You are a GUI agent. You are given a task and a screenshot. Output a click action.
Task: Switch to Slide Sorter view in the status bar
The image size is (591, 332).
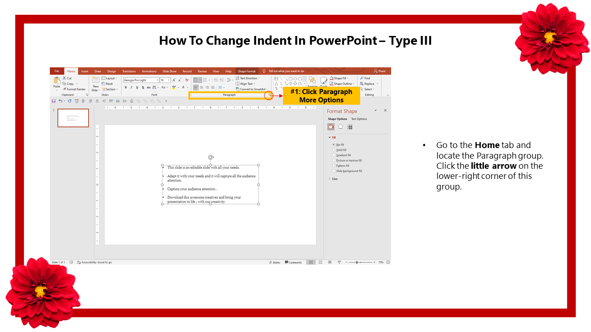pos(320,262)
